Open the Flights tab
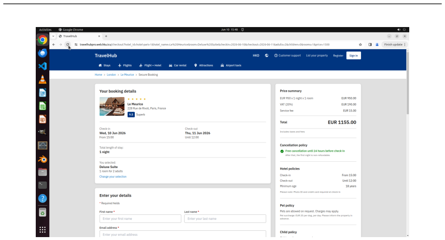The image size is (445, 240). click(x=125, y=65)
